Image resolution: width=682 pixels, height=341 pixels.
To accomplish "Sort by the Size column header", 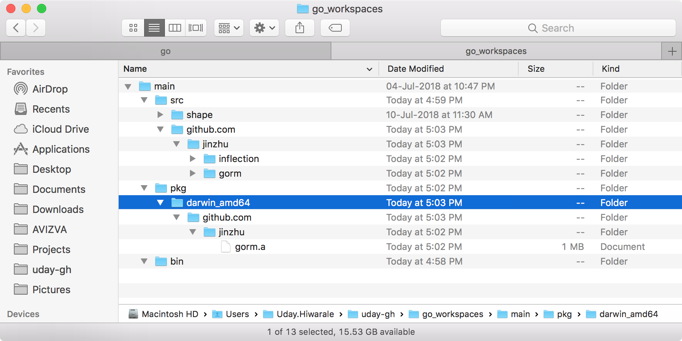I will pos(555,69).
